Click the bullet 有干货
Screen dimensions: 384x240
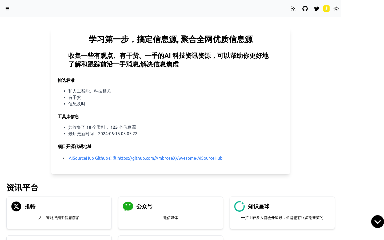[75, 97]
